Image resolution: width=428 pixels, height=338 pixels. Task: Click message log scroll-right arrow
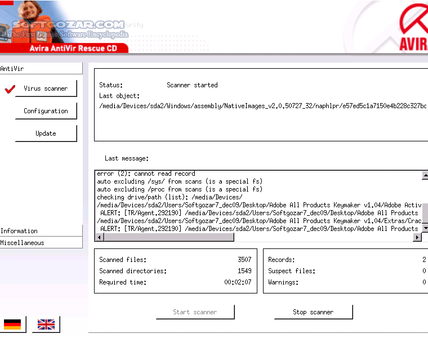pyautogui.click(x=417, y=238)
